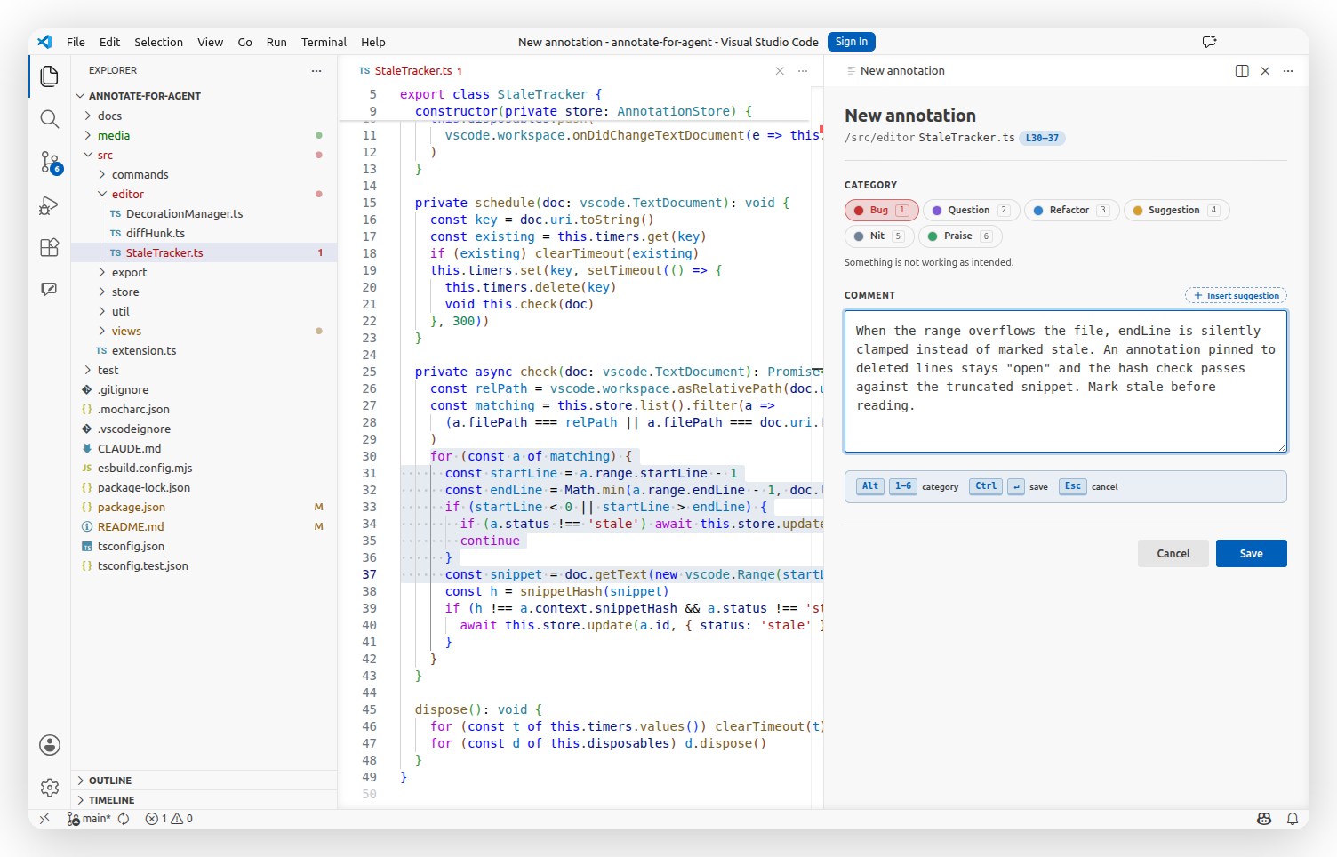Expand the TIMELINE section
The image size is (1337, 857).
(204, 800)
